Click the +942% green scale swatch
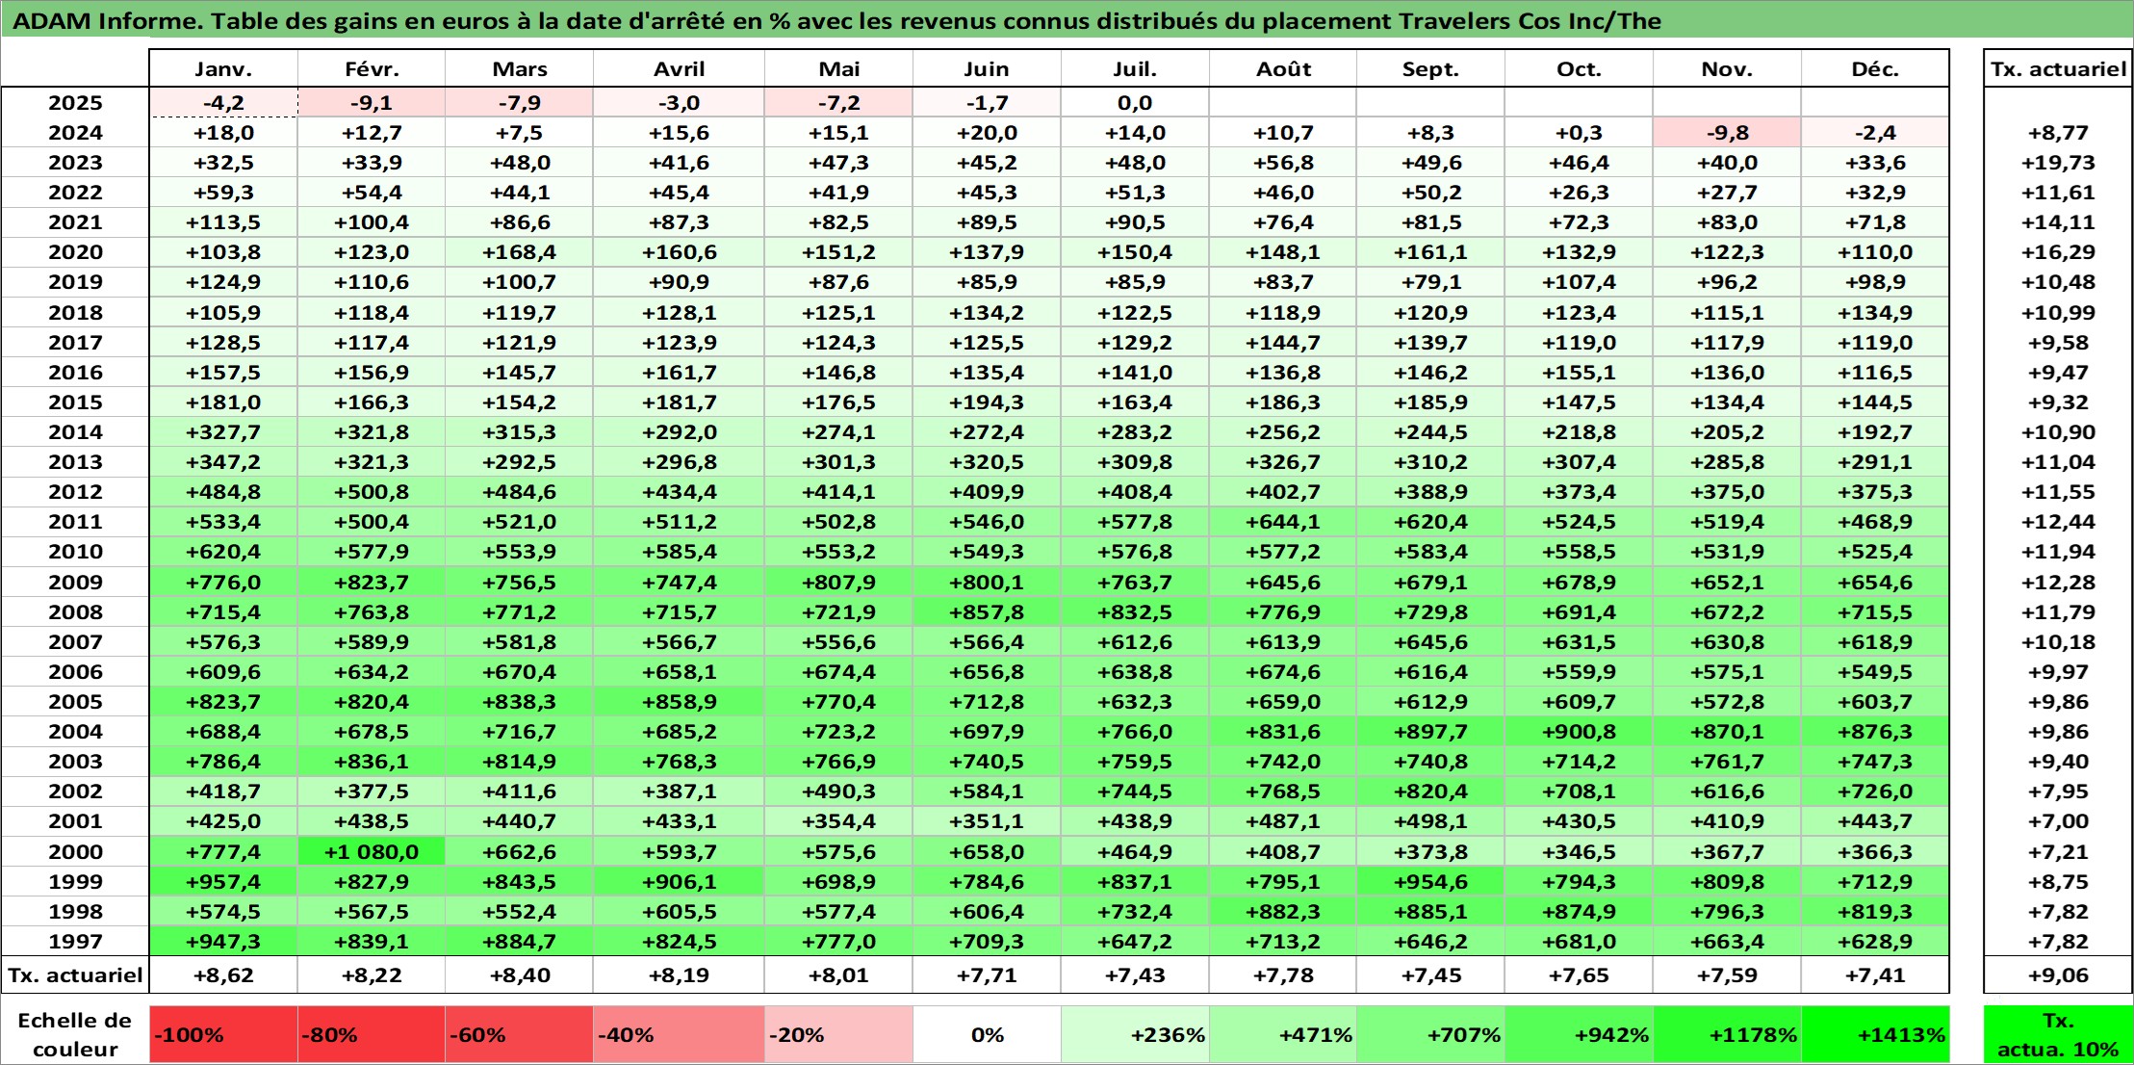2134x1065 pixels. click(1579, 1035)
